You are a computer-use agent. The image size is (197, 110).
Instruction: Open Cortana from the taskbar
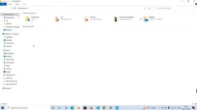pos(53,108)
